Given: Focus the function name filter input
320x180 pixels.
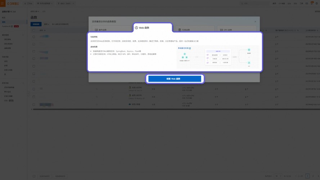Looking at the screenshot, I should [x=69, y=24].
